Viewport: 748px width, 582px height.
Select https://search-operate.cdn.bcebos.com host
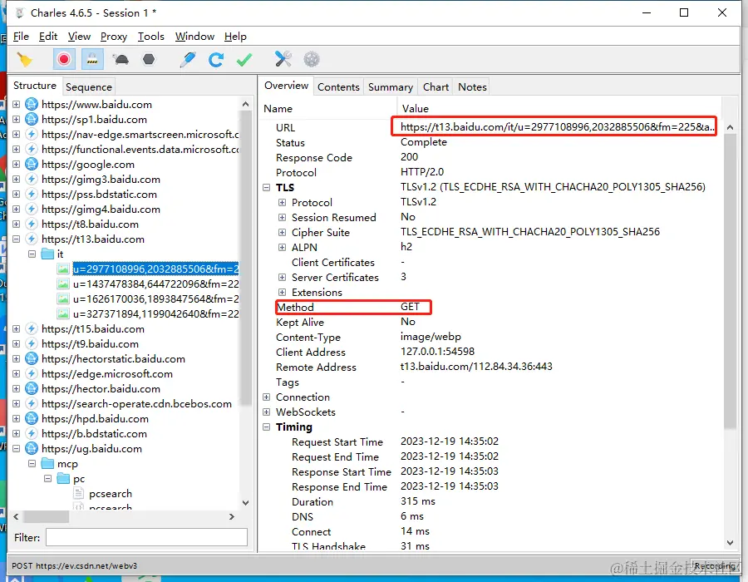(x=136, y=403)
